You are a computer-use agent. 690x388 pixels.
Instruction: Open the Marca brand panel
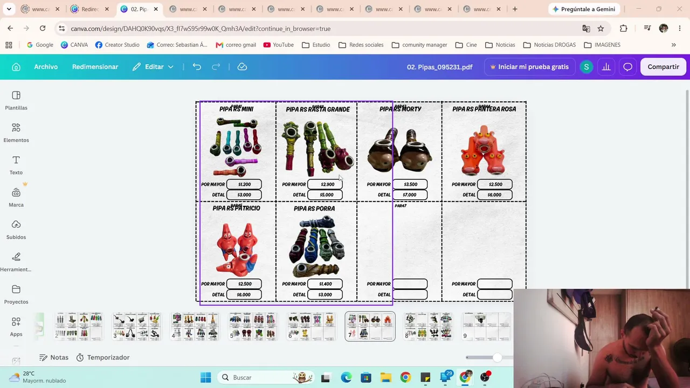16,197
